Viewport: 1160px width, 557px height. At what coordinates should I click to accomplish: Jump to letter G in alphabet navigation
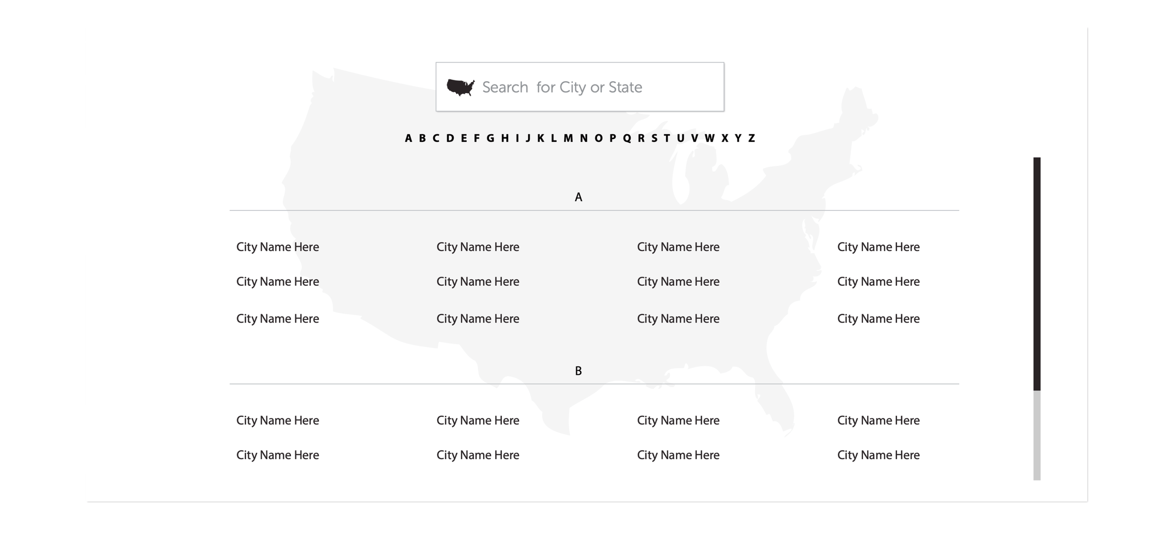[x=490, y=138]
